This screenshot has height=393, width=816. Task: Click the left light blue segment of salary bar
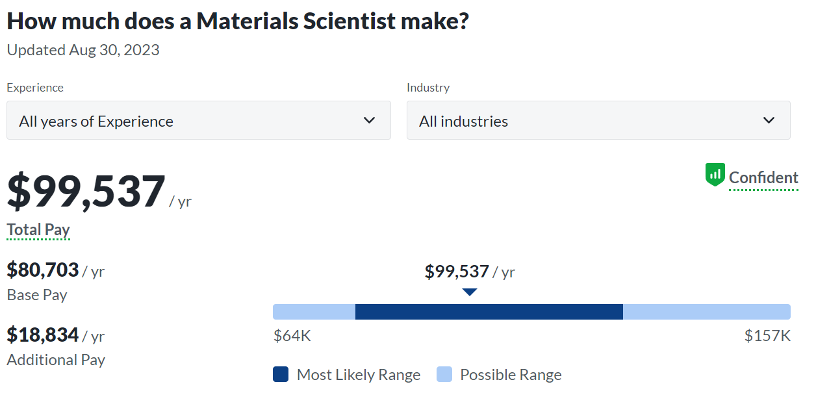pos(314,312)
